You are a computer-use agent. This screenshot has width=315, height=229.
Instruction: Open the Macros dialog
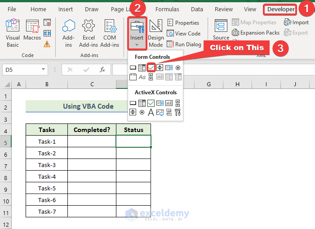(x=32, y=30)
